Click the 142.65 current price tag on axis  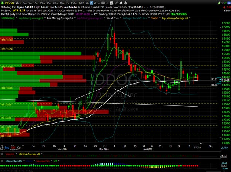(x=226, y=80)
